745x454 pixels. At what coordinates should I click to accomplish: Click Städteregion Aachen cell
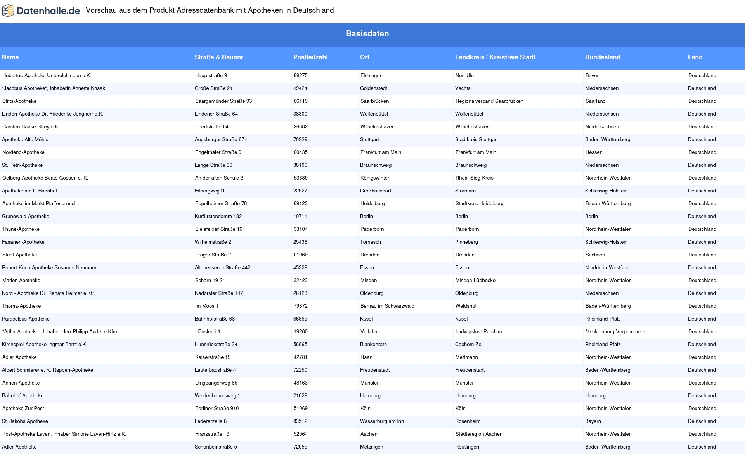[x=479, y=434]
